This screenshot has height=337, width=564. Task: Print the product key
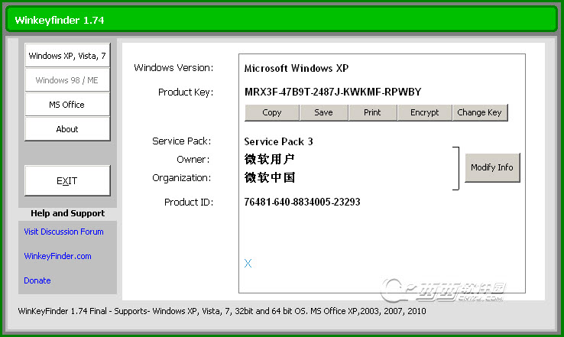pyautogui.click(x=373, y=112)
